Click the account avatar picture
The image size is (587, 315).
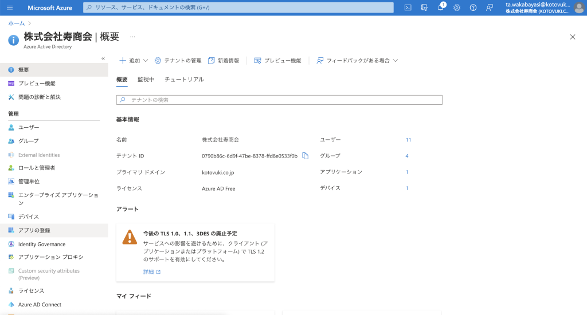point(579,7)
